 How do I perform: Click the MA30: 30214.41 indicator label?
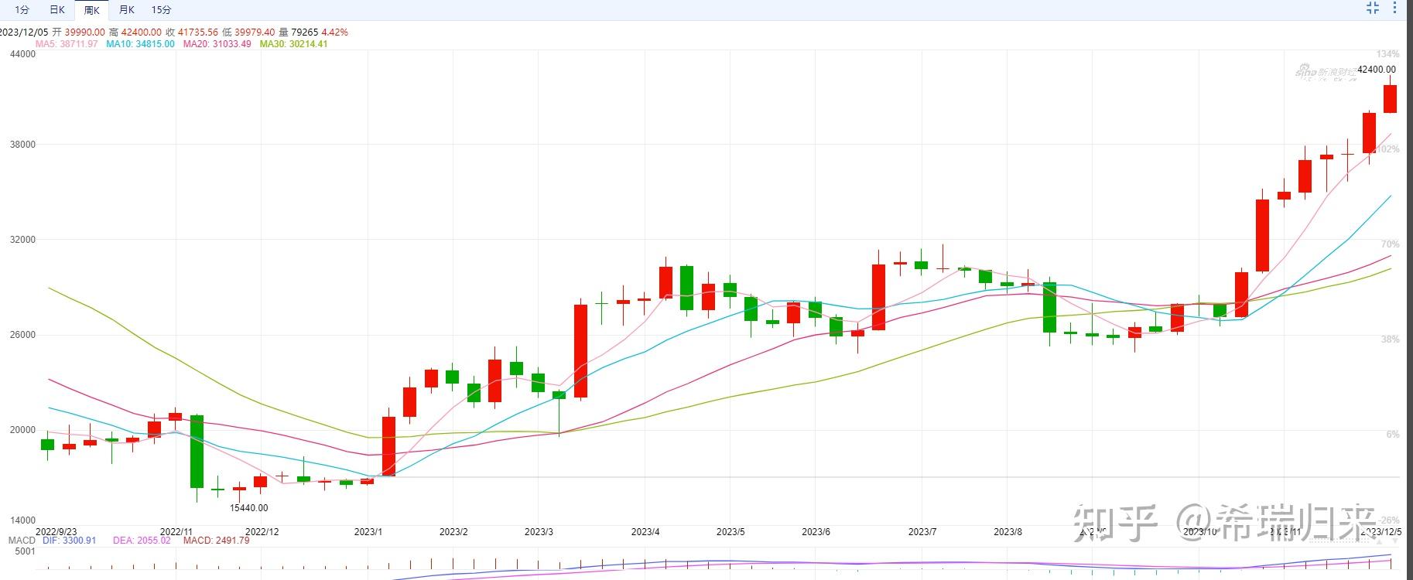(x=293, y=44)
